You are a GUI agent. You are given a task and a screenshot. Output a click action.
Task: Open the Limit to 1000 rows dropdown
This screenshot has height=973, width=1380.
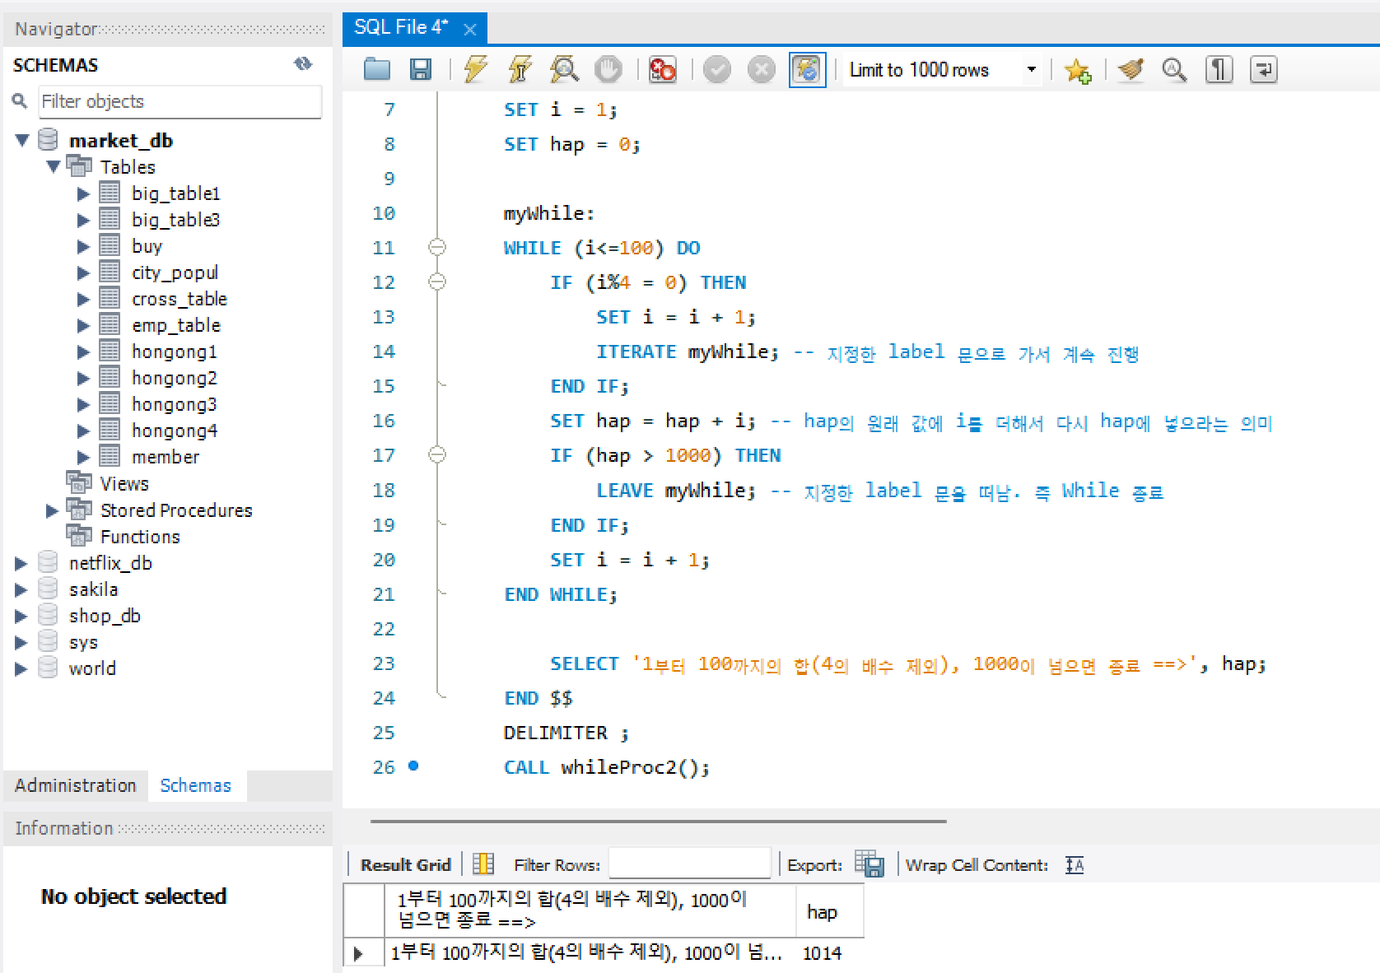click(1031, 70)
